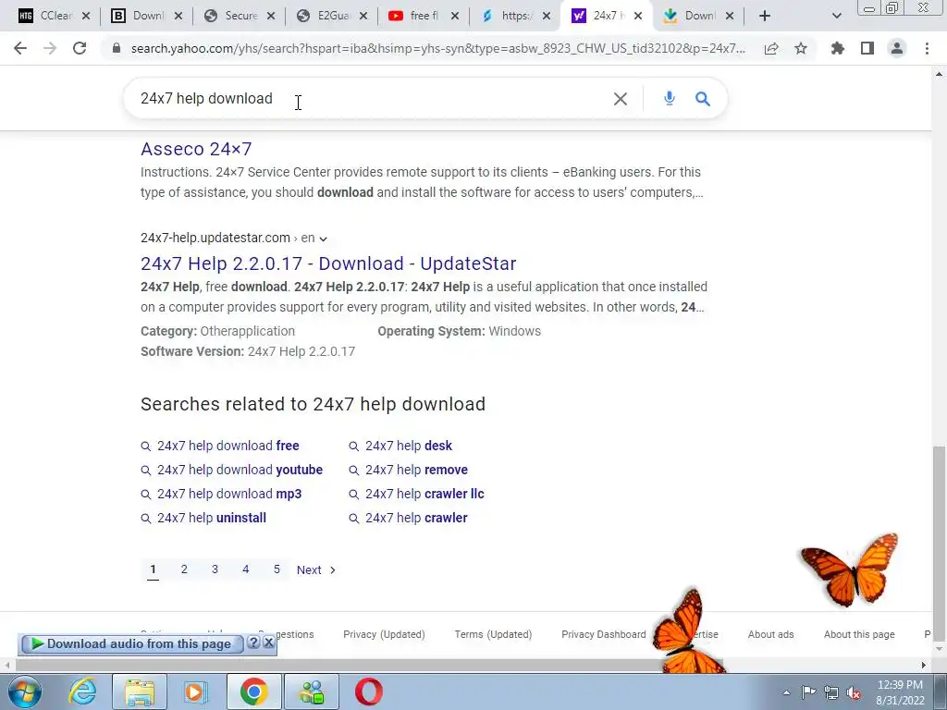Open the taskbar clock and date
Image resolution: width=947 pixels, height=710 pixels.
point(900,692)
